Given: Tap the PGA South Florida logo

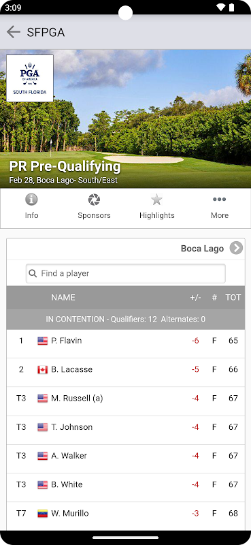Looking at the screenshot, I should pyautogui.click(x=30, y=78).
